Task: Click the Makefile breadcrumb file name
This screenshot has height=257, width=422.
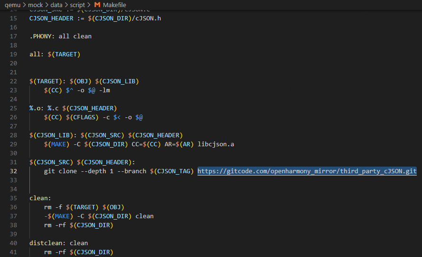Action: 115,5
